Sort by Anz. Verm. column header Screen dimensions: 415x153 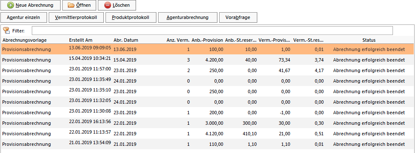pyautogui.click(x=178, y=40)
